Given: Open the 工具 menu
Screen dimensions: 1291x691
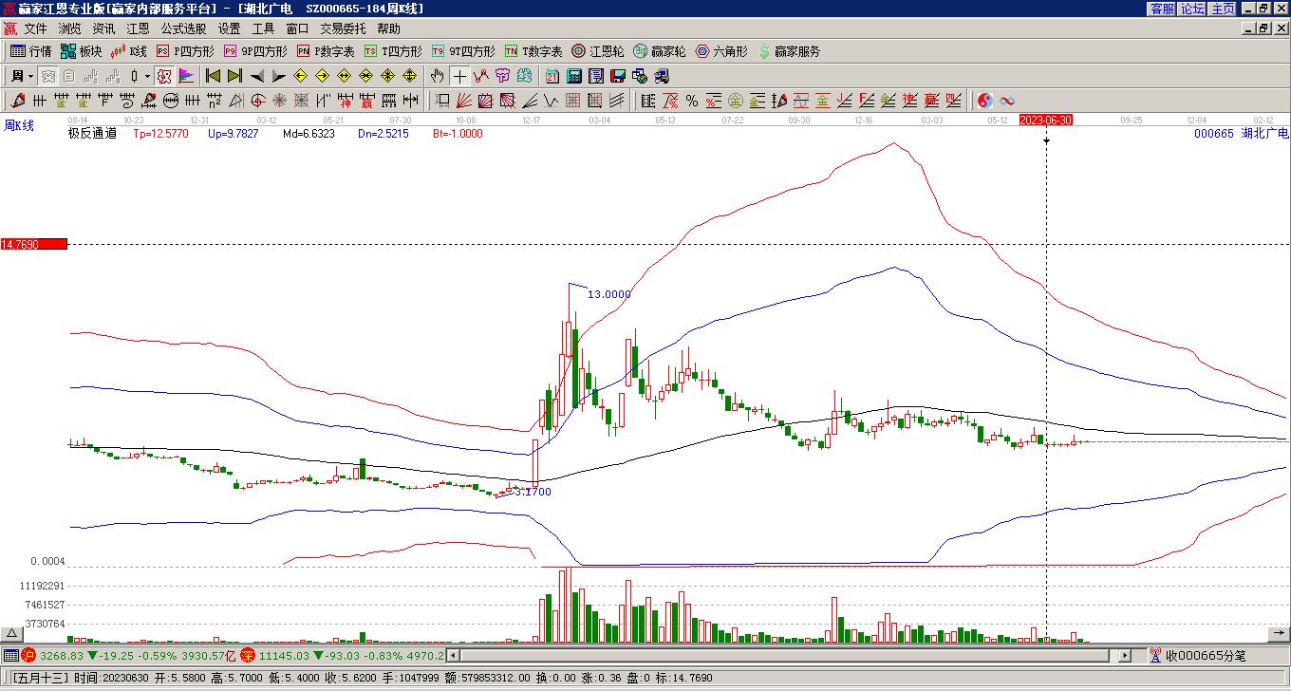Looking at the screenshot, I should click(x=263, y=29).
